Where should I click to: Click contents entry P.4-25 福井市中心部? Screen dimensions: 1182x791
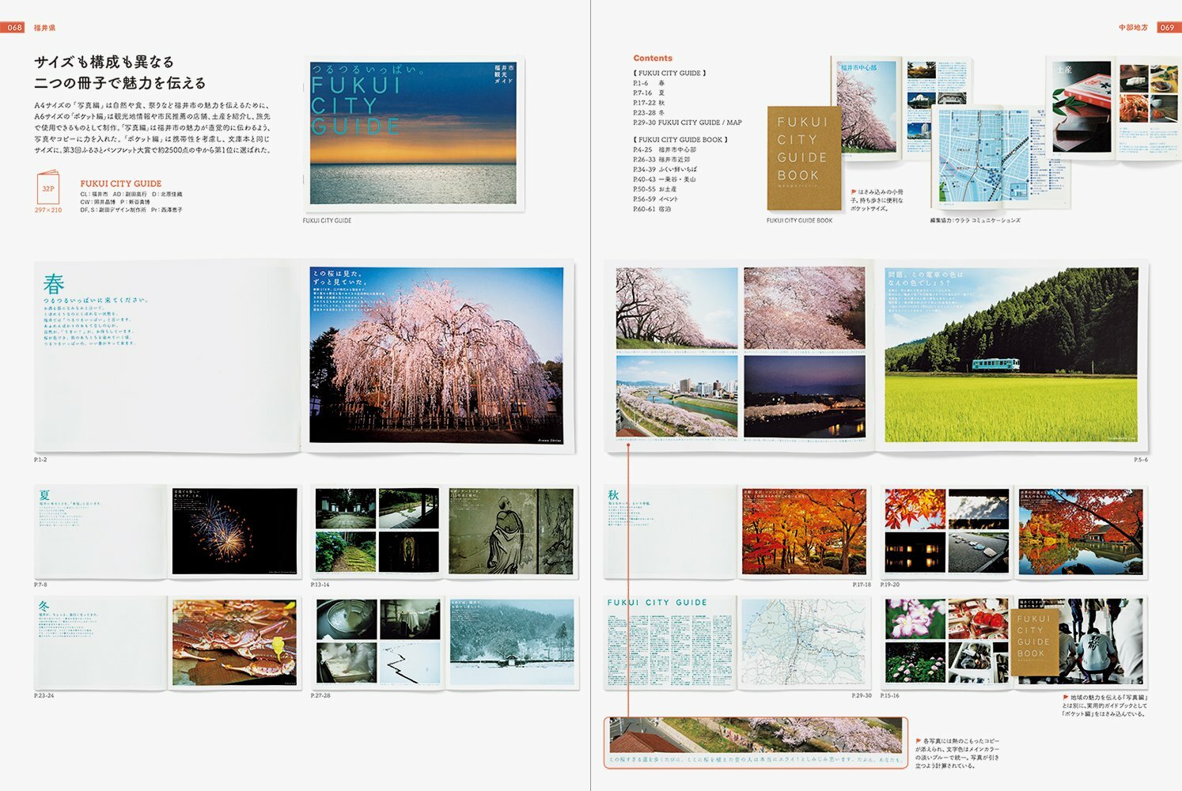pos(665,149)
